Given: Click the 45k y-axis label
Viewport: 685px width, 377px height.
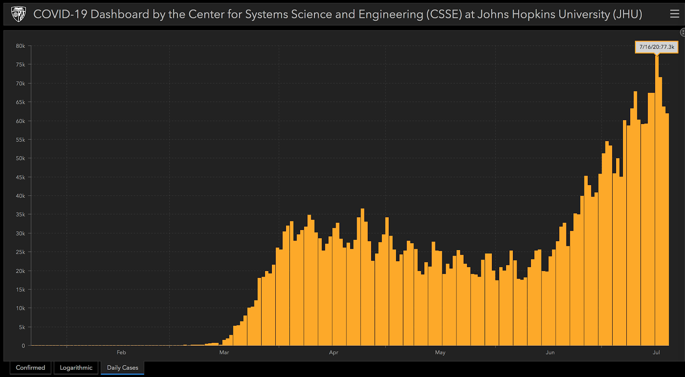Looking at the screenshot, I should coord(21,177).
